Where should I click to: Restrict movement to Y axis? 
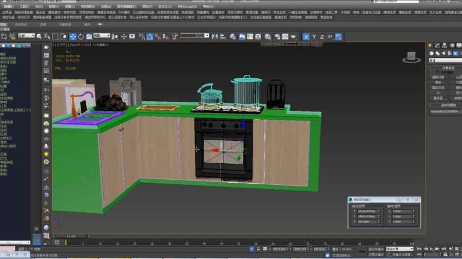click(x=314, y=37)
